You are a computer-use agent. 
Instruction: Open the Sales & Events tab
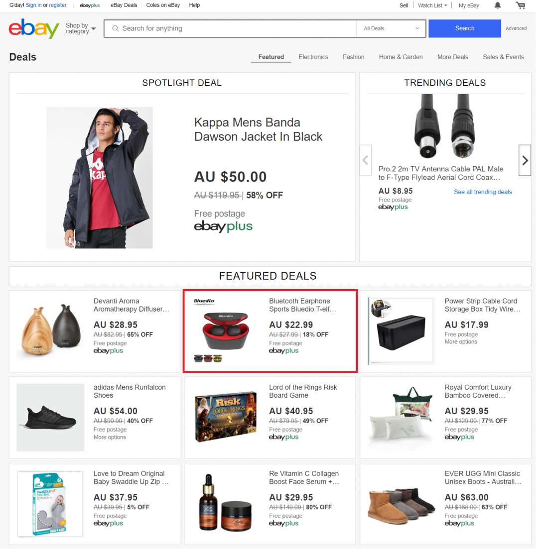pyautogui.click(x=503, y=57)
